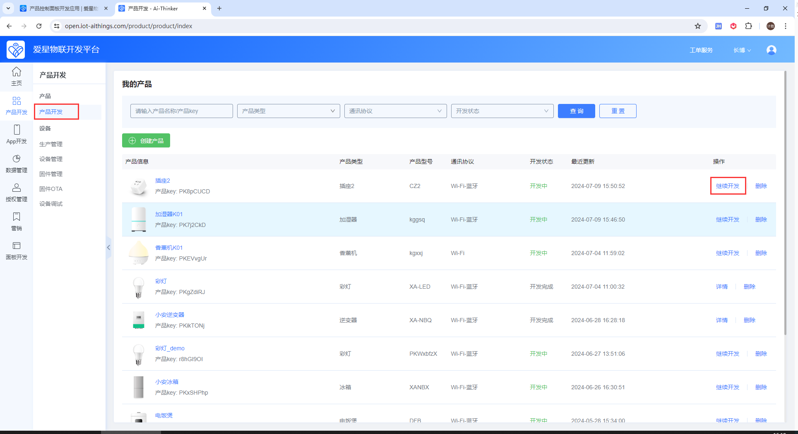Screen dimensions: 798x434
Task: Click product key text PKgZdiRJ
Action: click(192, 292)
